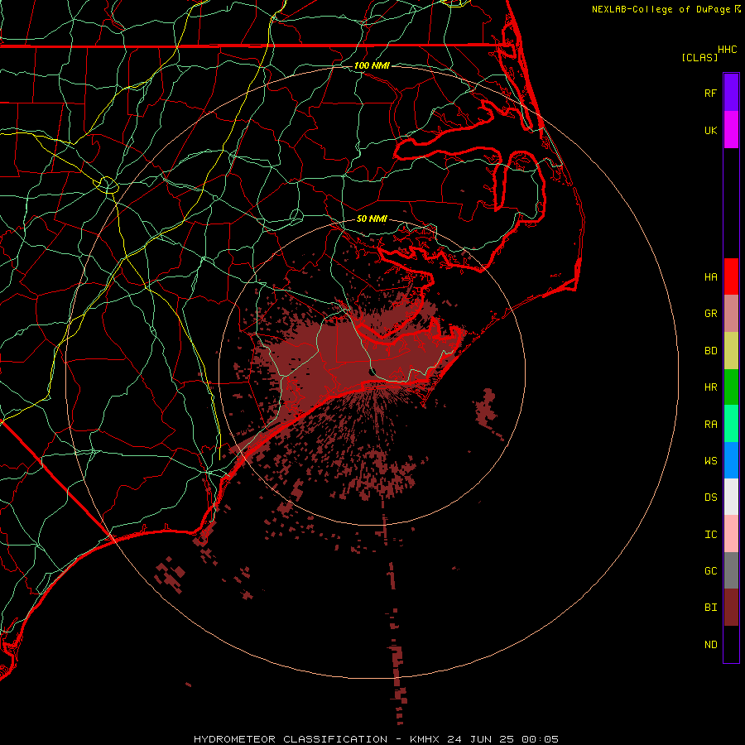Click the HR legend label
Viewport: 745px width, 745px height.
pos(710,387)
